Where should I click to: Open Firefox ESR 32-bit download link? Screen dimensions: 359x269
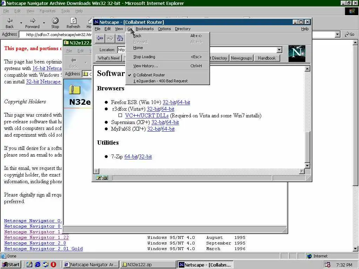point(169,102)
